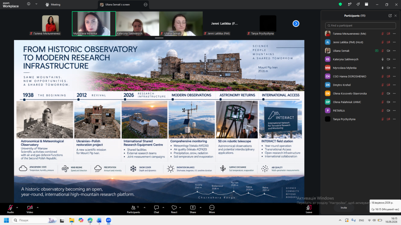
Task: Open the Chat panel
Action: coord(156,209)
